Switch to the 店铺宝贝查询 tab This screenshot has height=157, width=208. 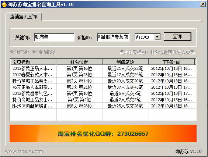tap(24, 17)
